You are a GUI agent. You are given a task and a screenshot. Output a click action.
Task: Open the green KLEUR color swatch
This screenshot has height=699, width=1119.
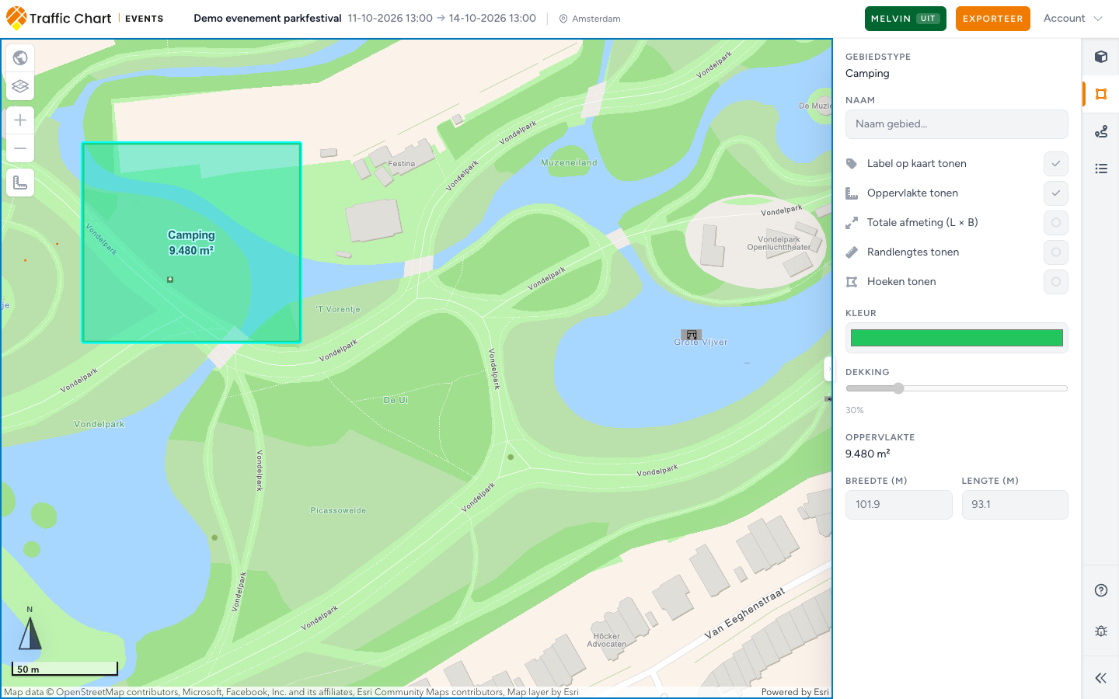click(x=957, y=338)
